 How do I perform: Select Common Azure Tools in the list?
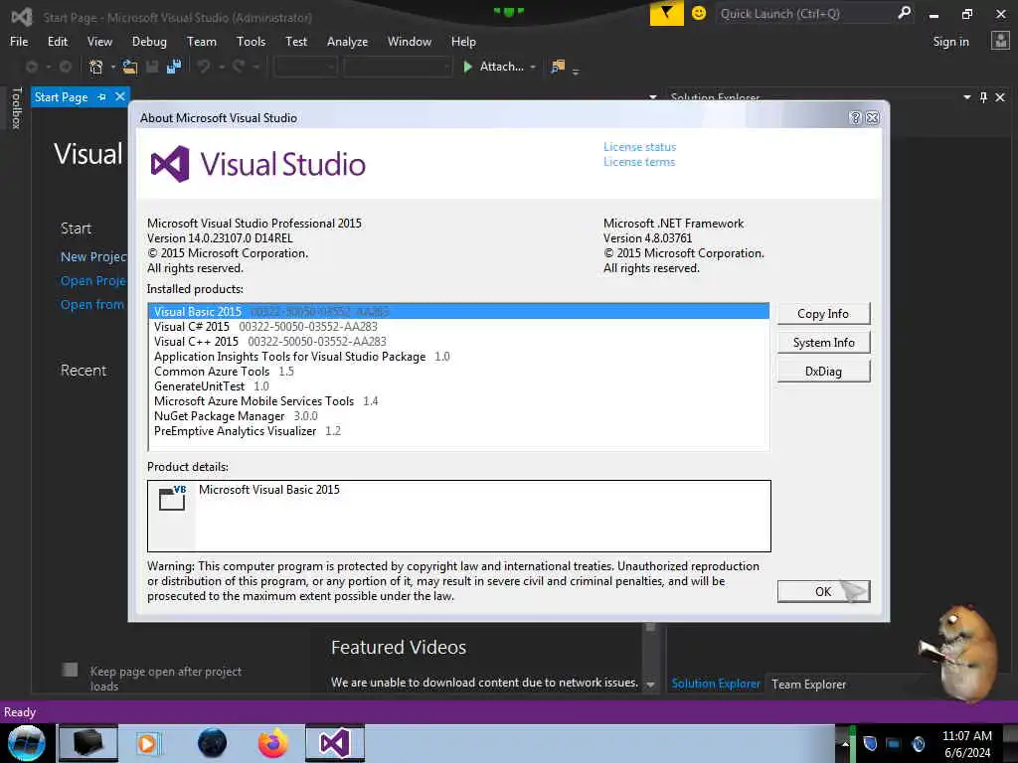click(x=458, y=372)
